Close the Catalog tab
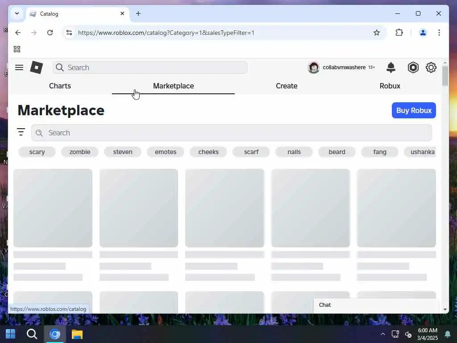457x343 pixels. (x=122, y=13)
